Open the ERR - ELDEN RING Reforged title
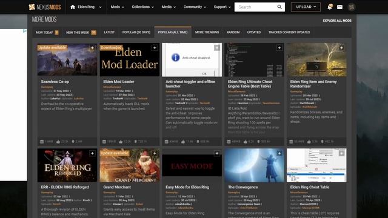 65,187
